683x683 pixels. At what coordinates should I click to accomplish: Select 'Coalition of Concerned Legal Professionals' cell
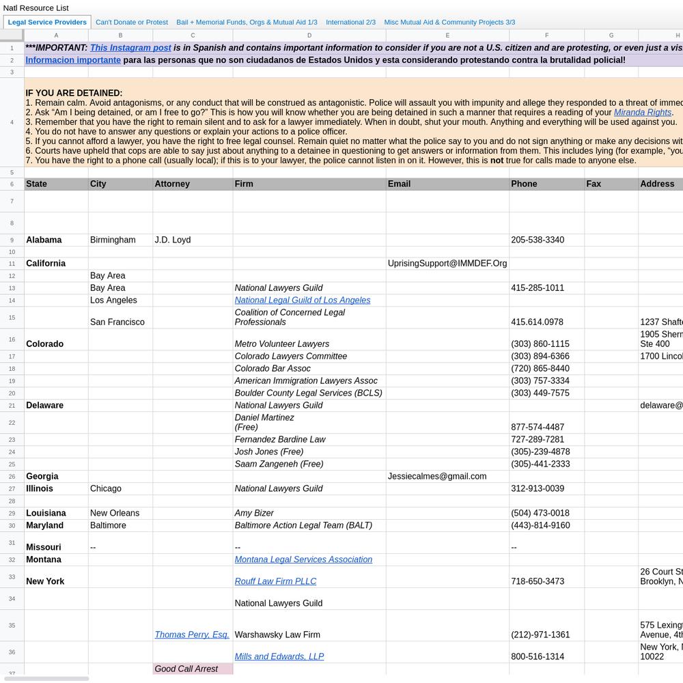[x=309, y=318]
